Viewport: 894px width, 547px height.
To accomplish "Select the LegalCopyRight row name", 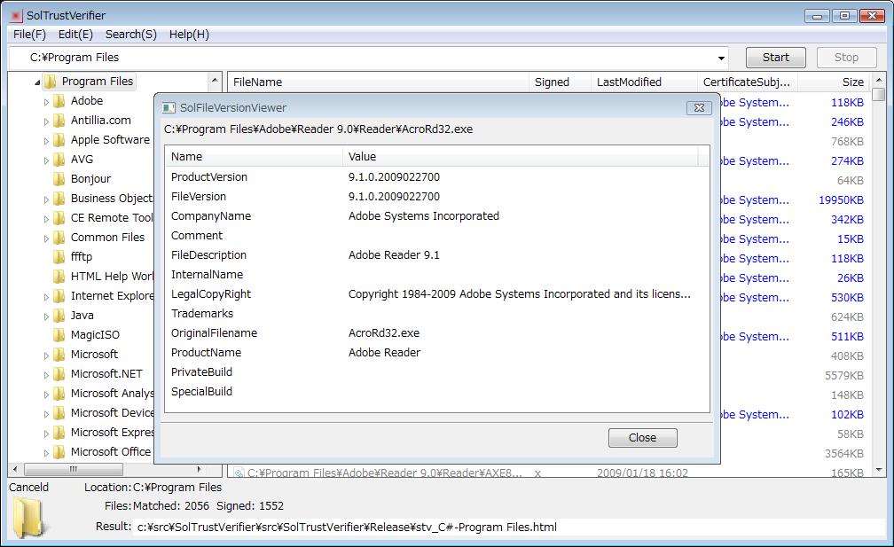I will coord(211,294).
